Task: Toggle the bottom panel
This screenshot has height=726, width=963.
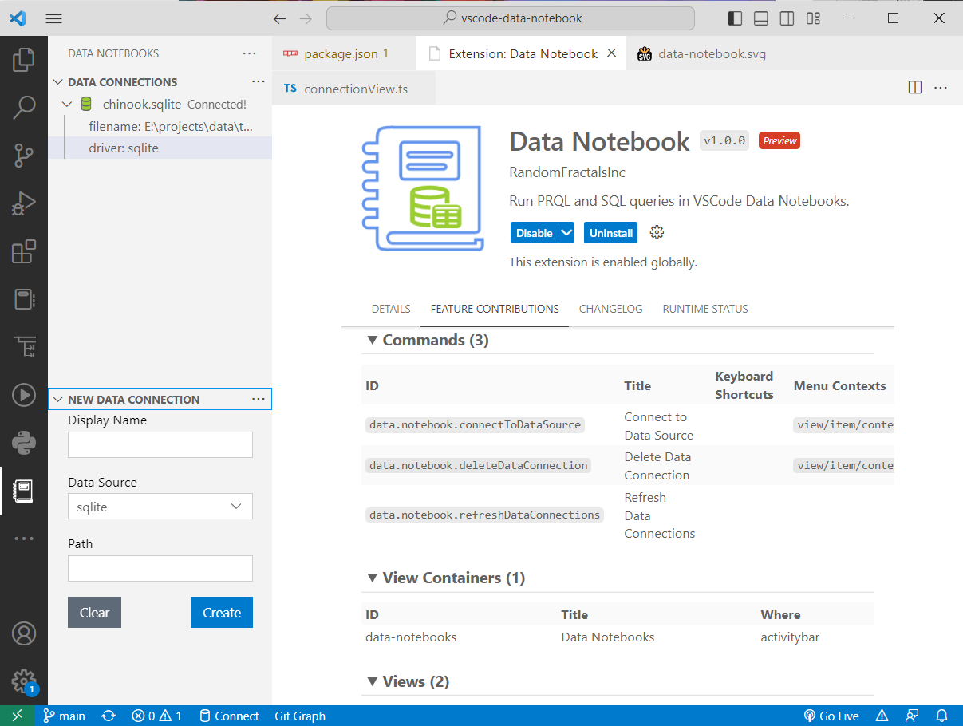Action: 761,18
